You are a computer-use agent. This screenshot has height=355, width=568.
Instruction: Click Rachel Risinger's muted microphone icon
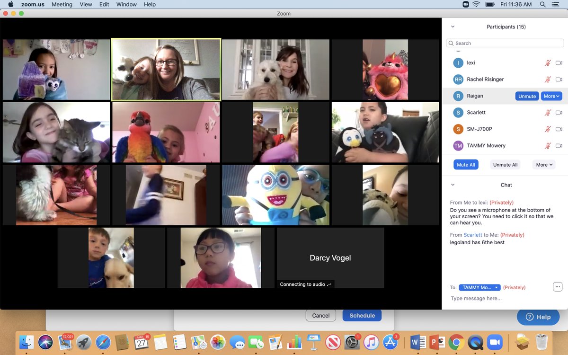(x=548, y=80)
